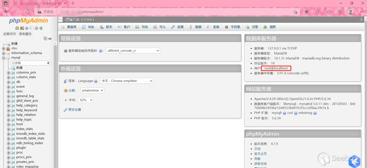Collapse all navigation tree with minus icon
This screenshot has width=367, height=168.
pos(46,39)
